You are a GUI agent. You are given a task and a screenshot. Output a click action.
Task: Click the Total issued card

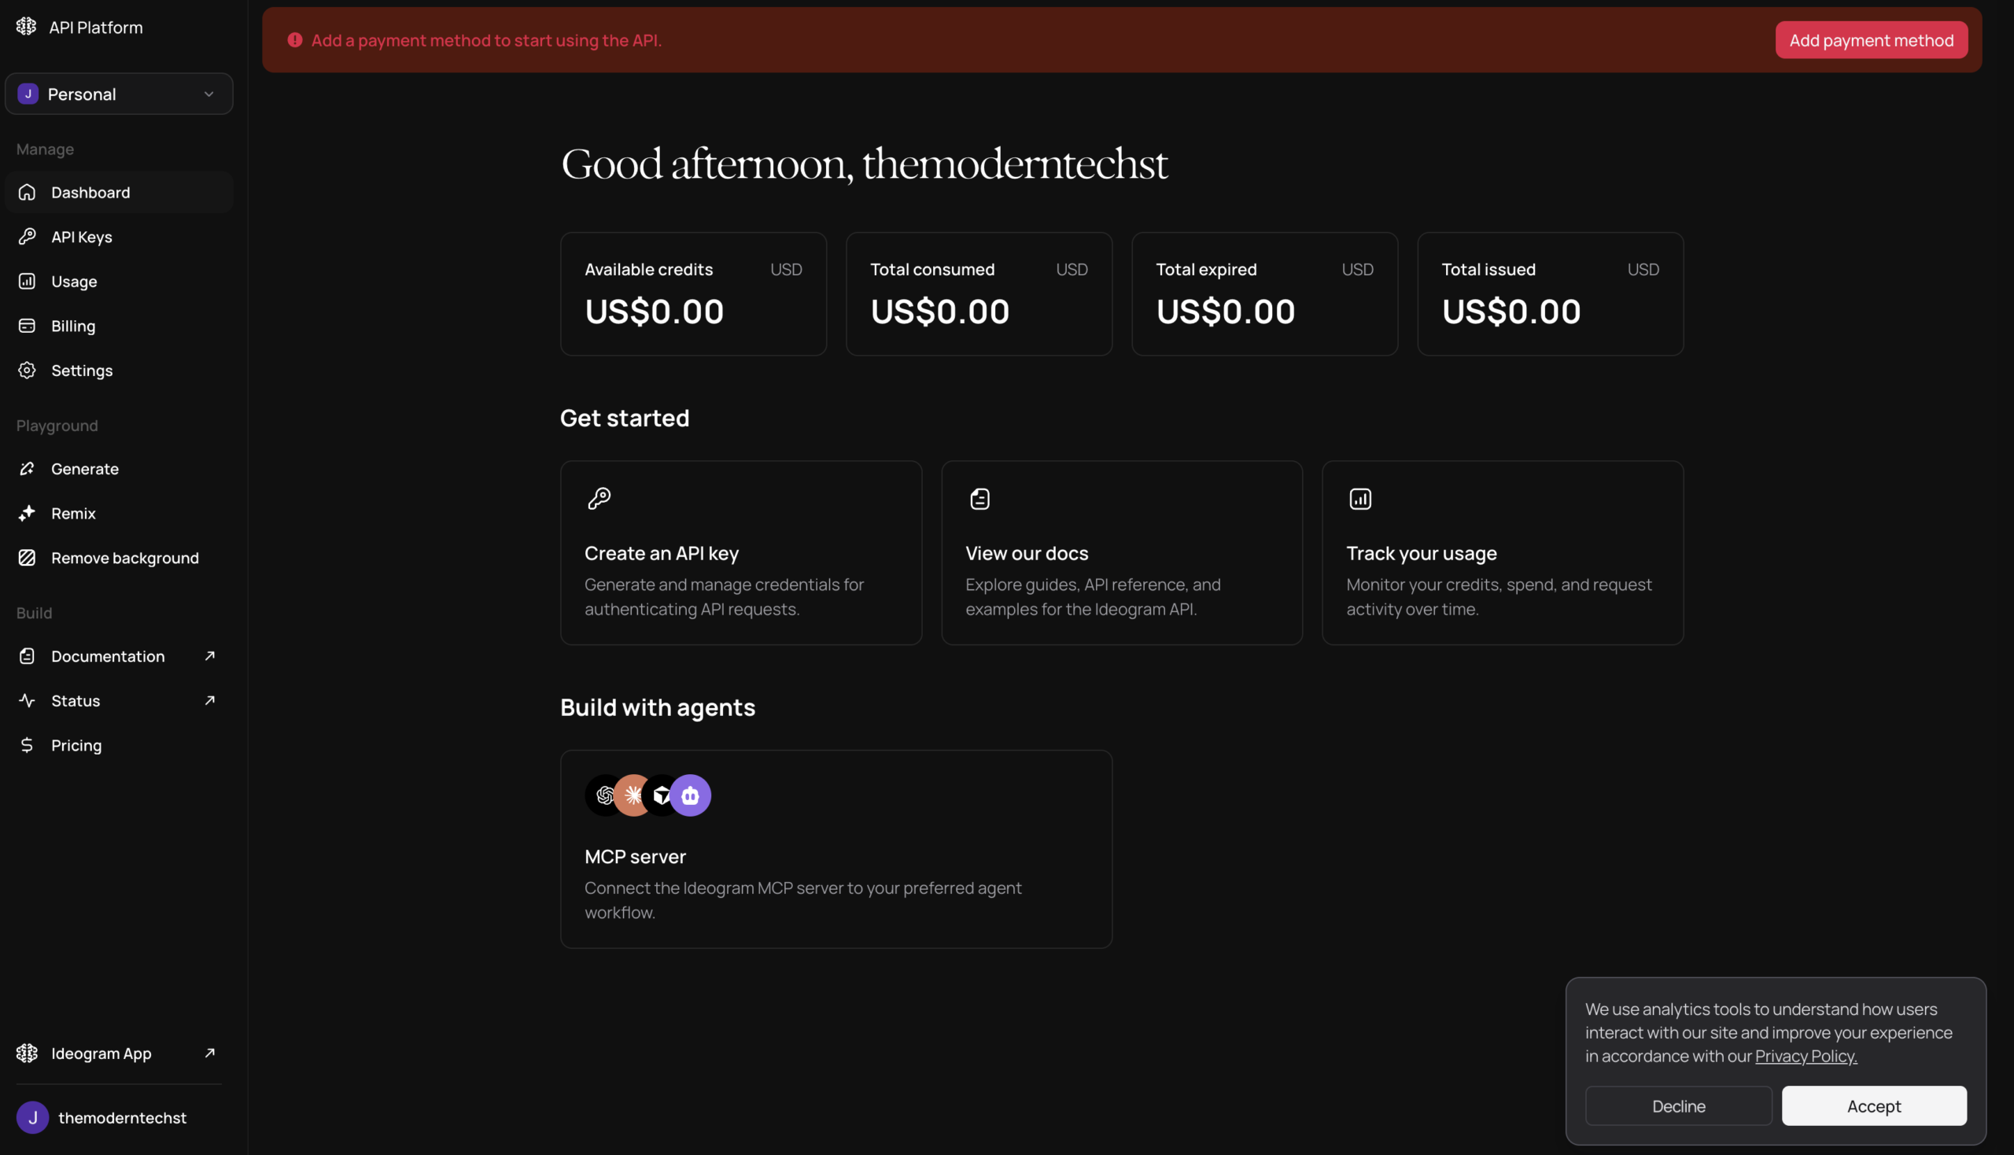point(1550,293)
